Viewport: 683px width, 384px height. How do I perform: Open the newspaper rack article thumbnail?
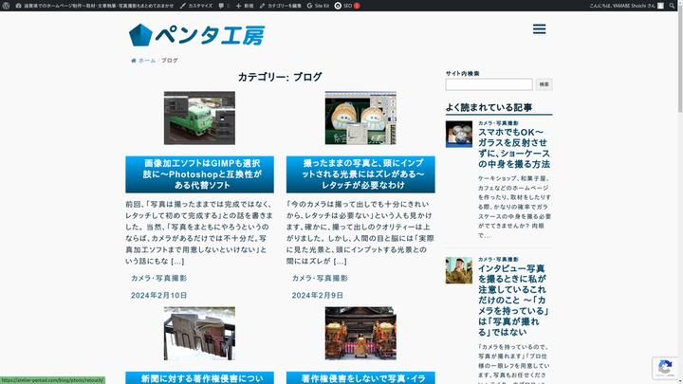click(x=199, y=334)
